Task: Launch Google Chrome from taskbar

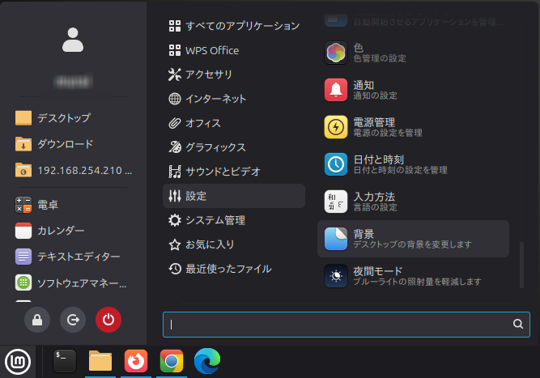Action: [171, 360]
